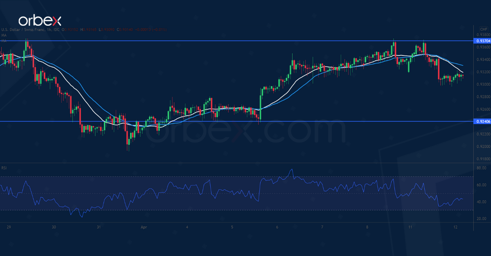Open the CHF currency selector button
This screenshot has height=256, width=491.
pyautogui.click(x=483, y=29)
